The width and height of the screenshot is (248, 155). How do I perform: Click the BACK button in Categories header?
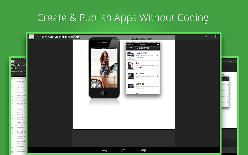pyautogui.click(x=130, y=48)
